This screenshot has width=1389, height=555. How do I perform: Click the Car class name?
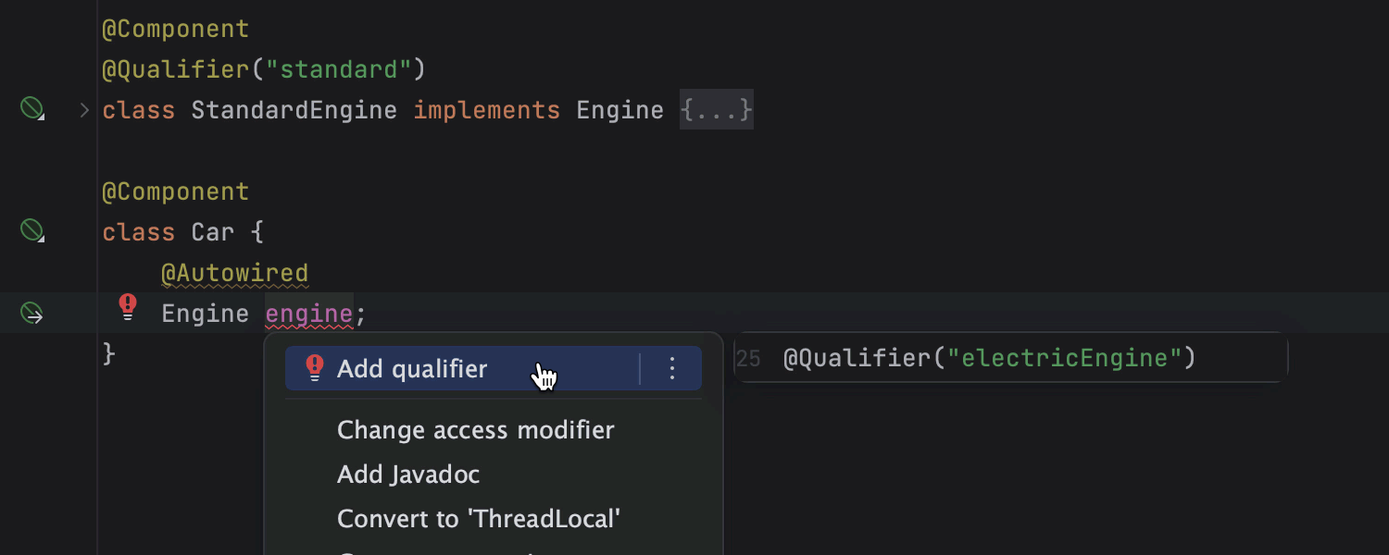(x=212, y=232)
